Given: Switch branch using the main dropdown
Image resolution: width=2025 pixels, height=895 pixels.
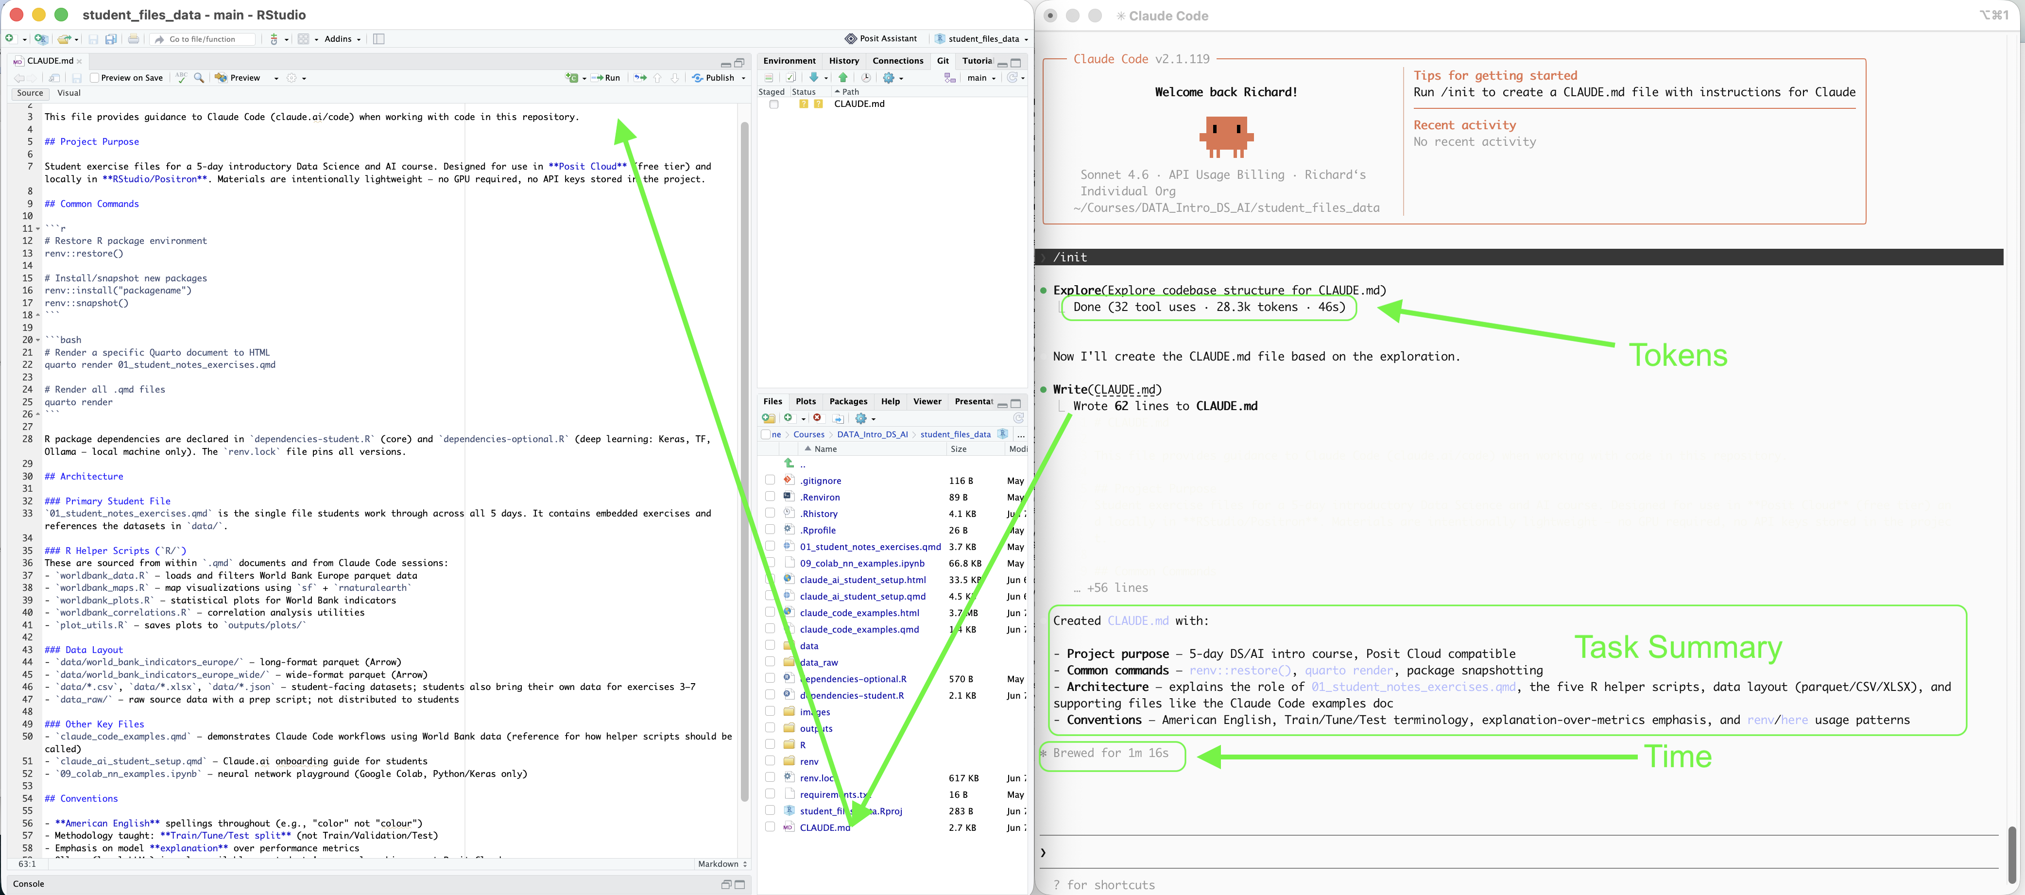Looking at the screenshot, I should [981, 78].
